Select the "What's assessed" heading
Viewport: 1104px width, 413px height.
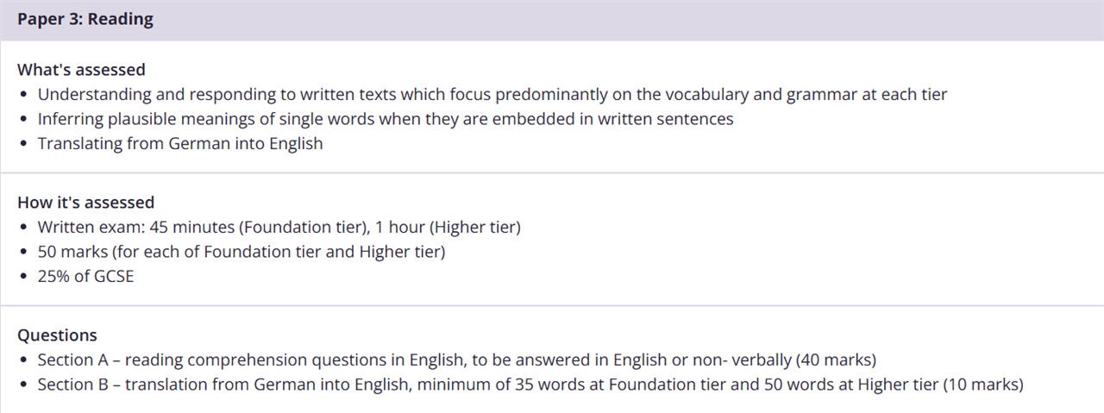pyautogui.click(x=81, y=70)
